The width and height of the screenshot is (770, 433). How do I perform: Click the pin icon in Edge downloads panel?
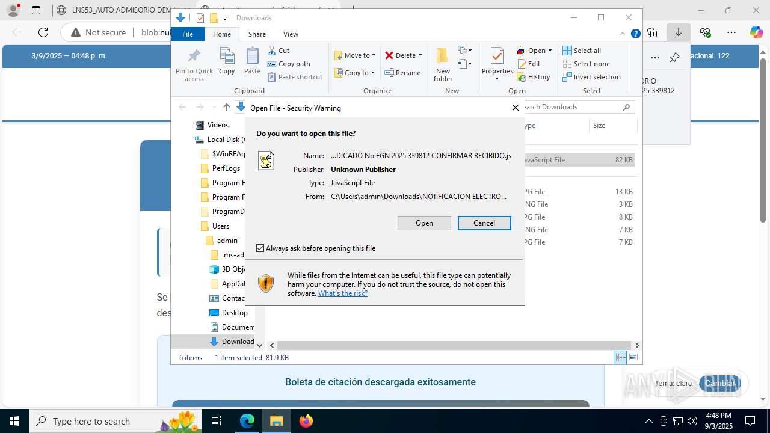(x=675, y=58)
